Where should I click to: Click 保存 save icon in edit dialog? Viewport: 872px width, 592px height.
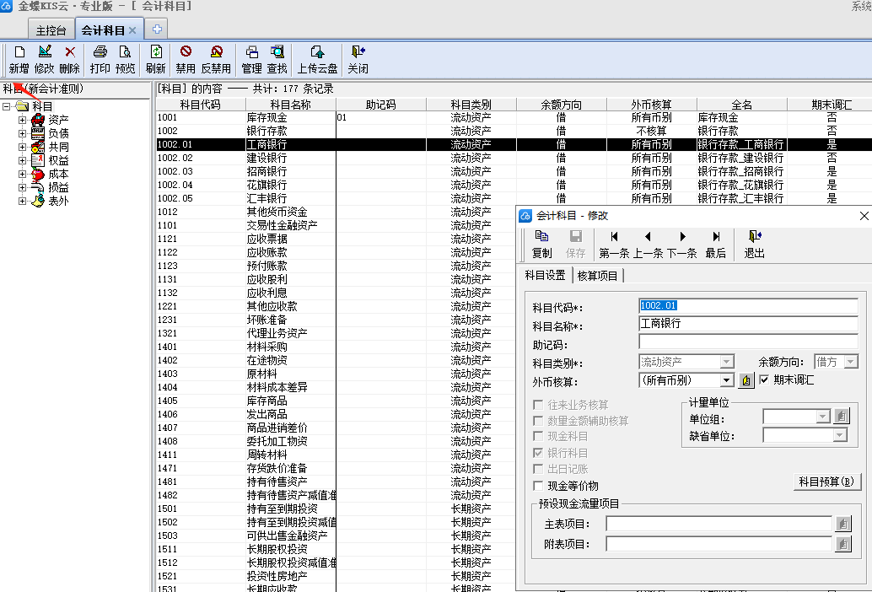[576, 245]
